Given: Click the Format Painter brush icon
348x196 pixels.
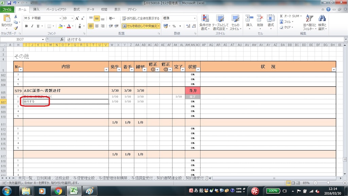Looking at the screenshot, I should click(16, 28).
